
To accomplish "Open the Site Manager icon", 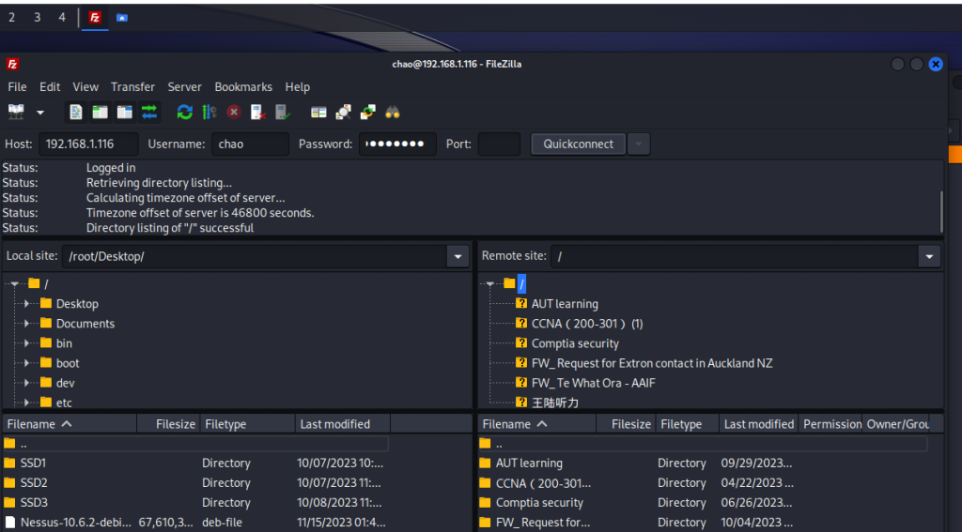I will [16, 113].
